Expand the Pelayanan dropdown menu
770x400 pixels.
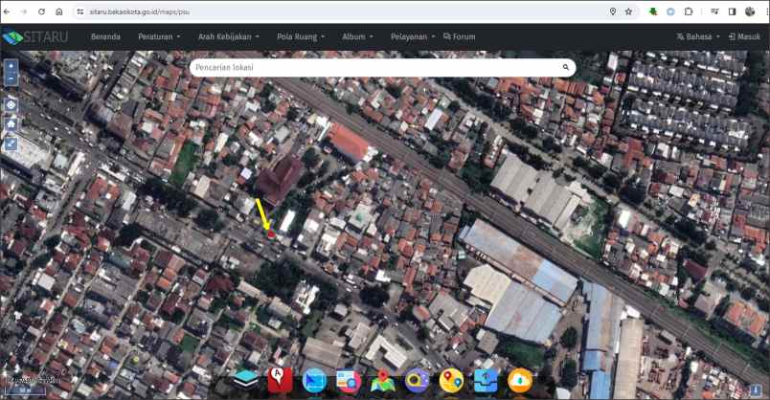[413, 36]
